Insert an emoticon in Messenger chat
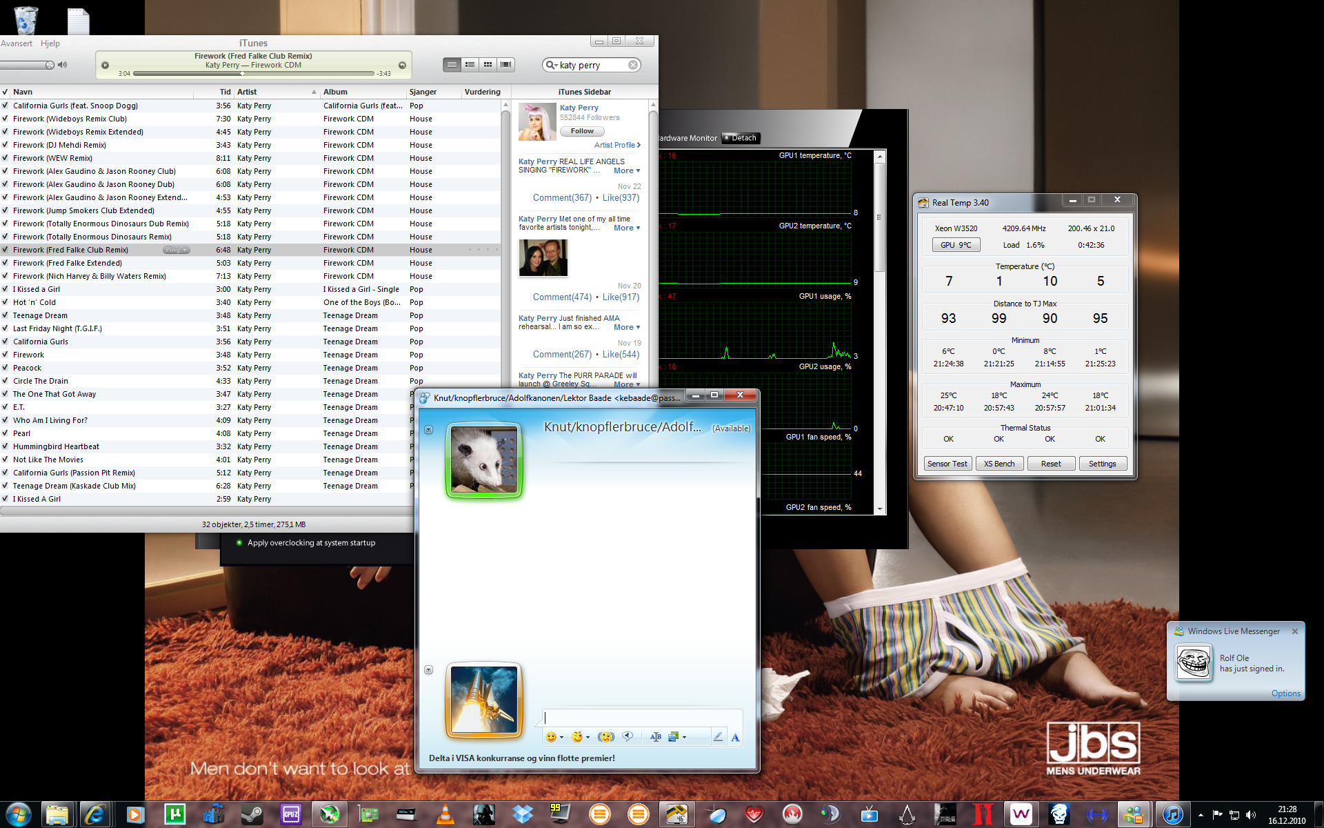Screen dimensions: 1324x828 [x=551, y=737]
